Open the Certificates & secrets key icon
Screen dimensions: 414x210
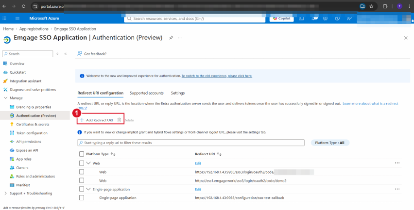tap(12, 124)
